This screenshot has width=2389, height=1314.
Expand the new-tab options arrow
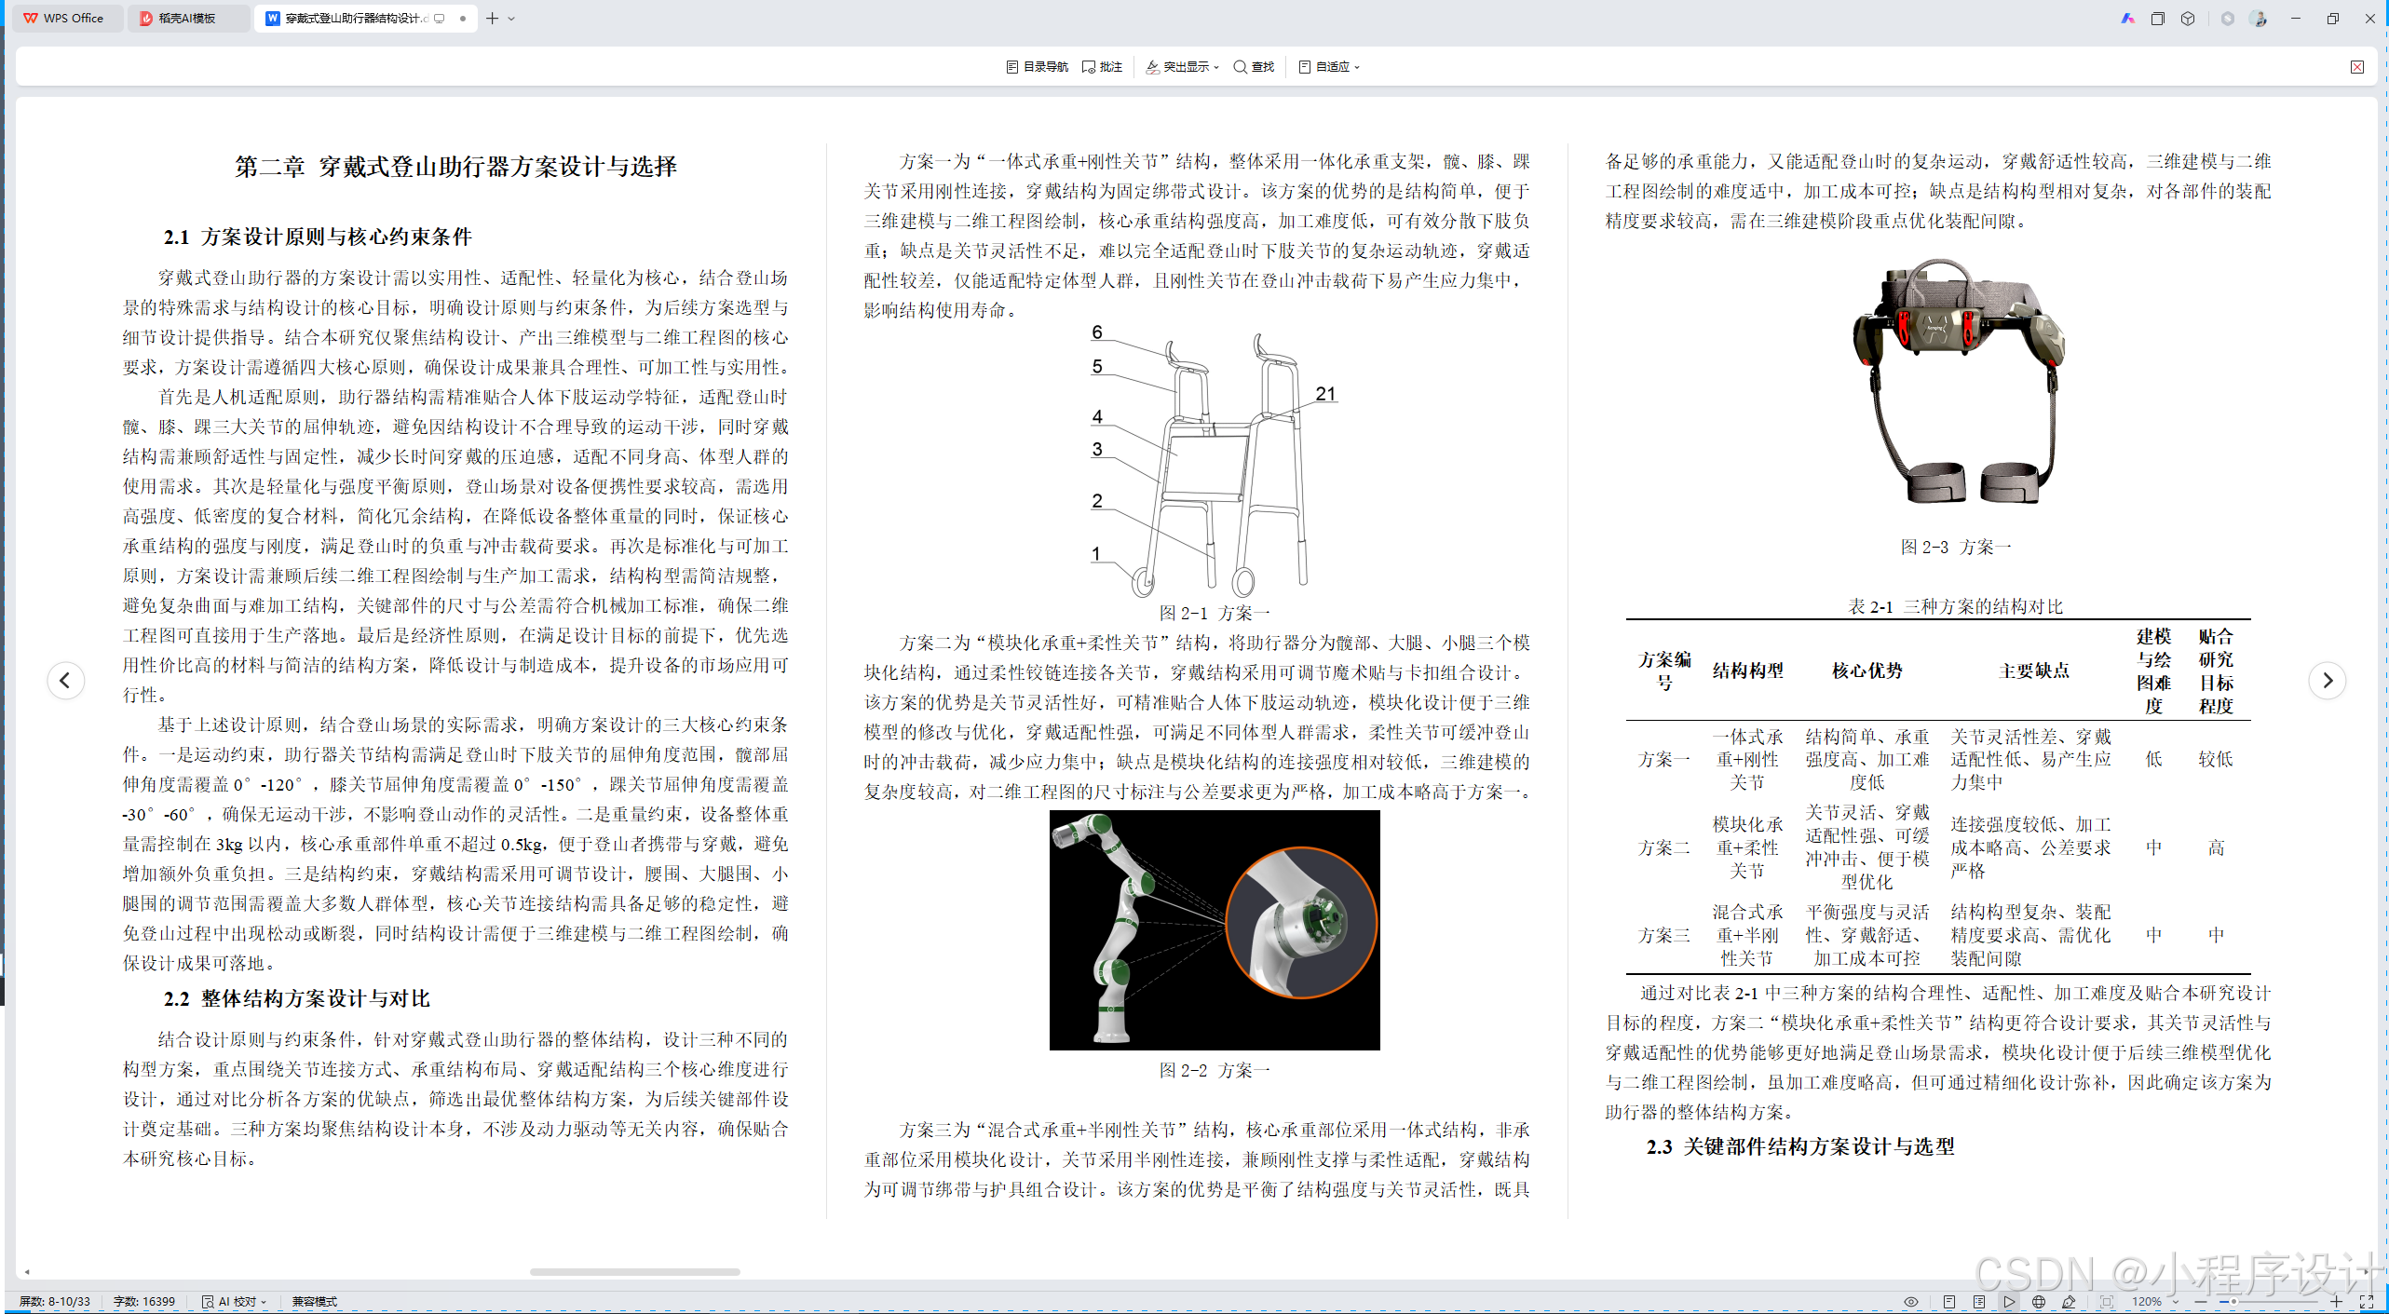[x=511, y=18]
